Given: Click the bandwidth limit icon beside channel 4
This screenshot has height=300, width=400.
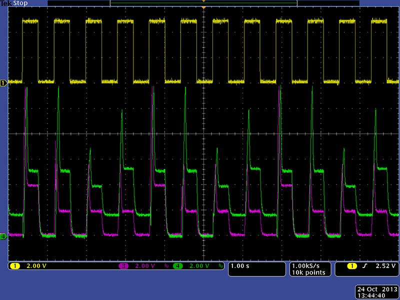Looking at the screenshot, I should tap(220, 266).
